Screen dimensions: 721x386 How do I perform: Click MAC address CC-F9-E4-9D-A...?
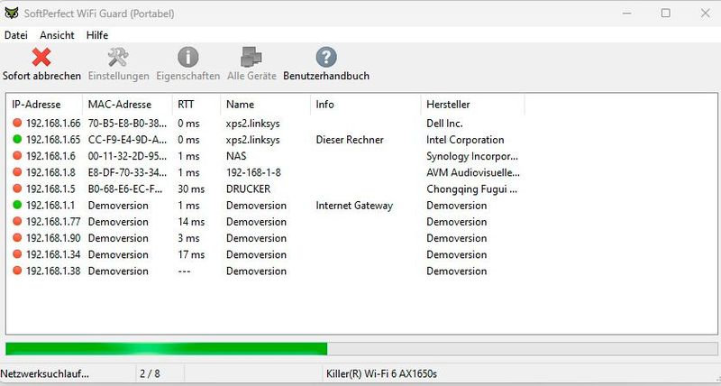click(x=127, y=140)
